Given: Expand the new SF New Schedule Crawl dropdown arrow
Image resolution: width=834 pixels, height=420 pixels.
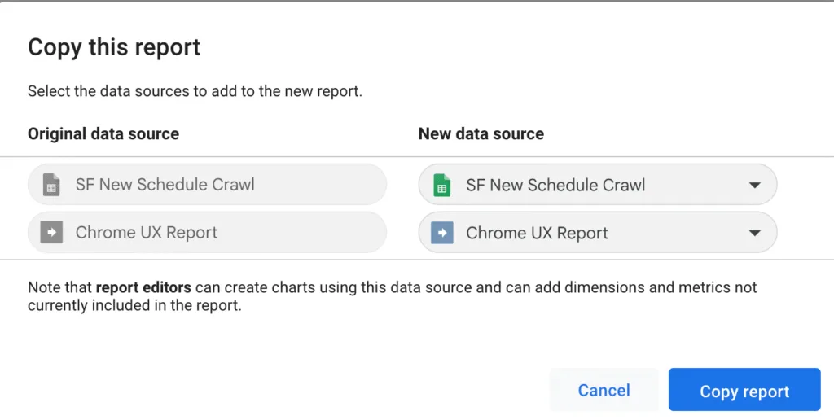Looking at the screenshot, I should 754,186.
